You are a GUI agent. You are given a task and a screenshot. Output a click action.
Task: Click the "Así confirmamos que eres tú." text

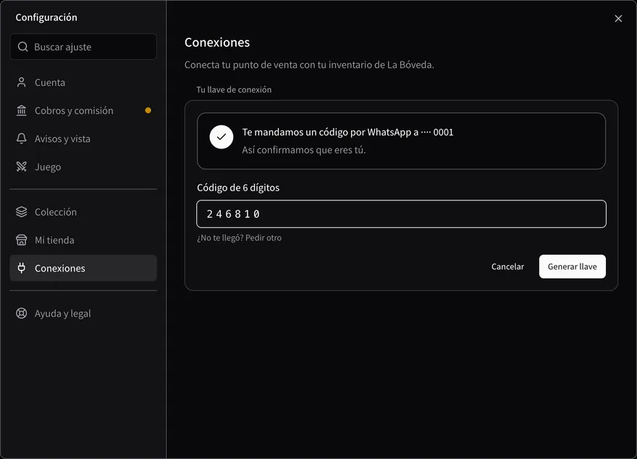pyautogui.click(x=304, y=150)
